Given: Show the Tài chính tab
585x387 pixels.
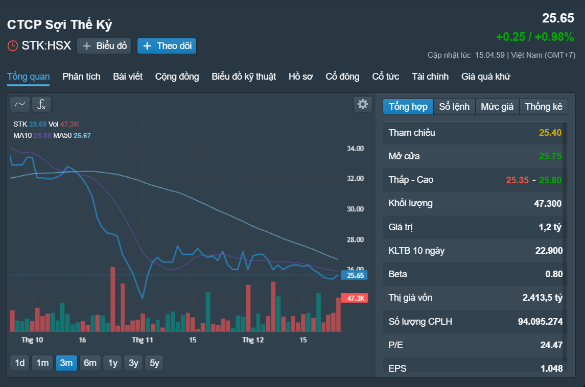Looking at the screenshot, I should [x=430, y=77].
